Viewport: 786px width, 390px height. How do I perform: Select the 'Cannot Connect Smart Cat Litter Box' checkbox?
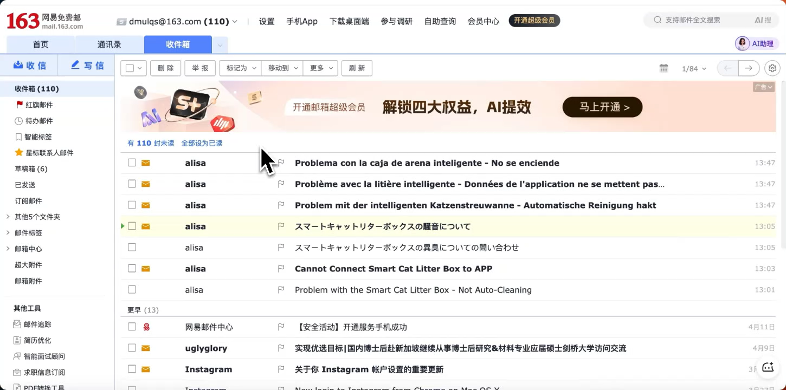click(132, 268)
